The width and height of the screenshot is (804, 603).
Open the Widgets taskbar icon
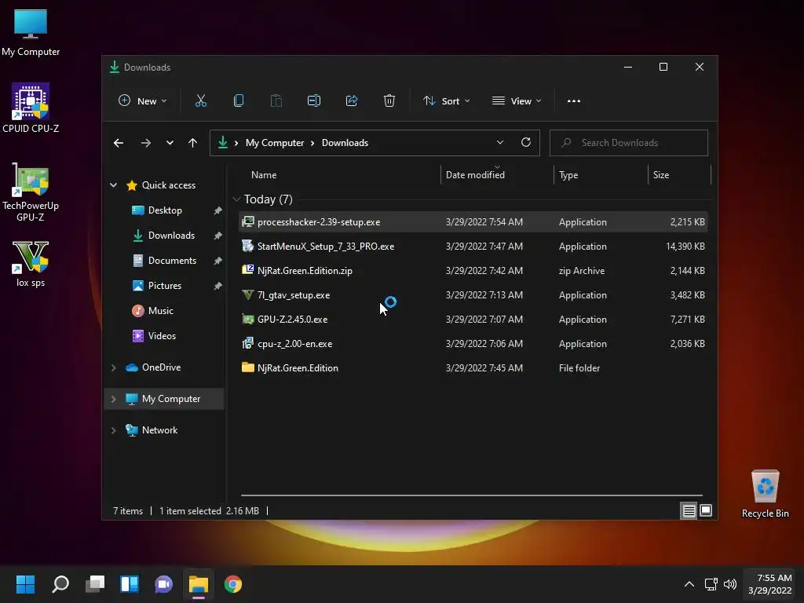(x=130, y=584)
